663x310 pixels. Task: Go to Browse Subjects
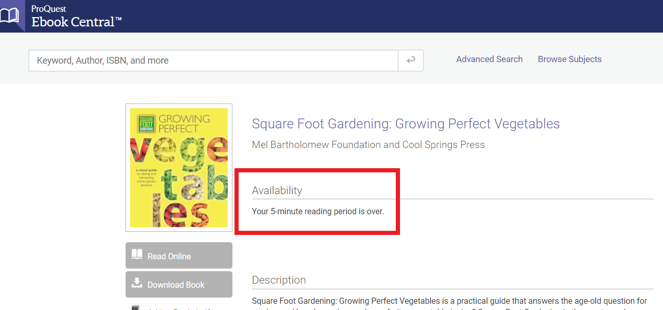pyautogui.click(x=570, y=59)
